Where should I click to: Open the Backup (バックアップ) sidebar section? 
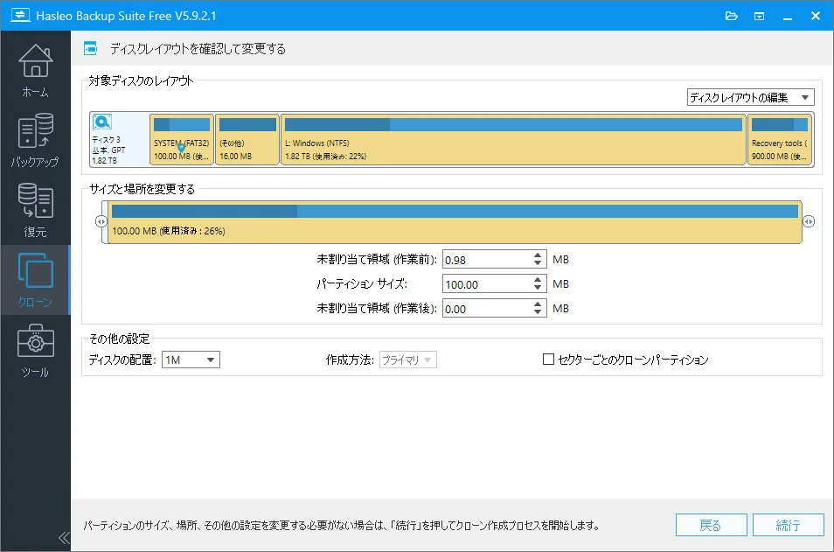point(35,141)
